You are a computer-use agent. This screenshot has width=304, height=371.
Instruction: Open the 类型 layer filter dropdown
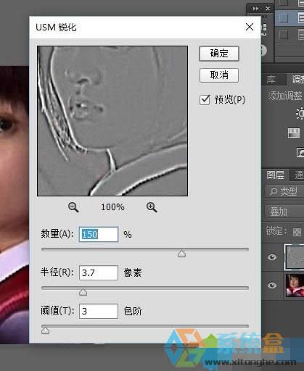click(x=284, y=191)
